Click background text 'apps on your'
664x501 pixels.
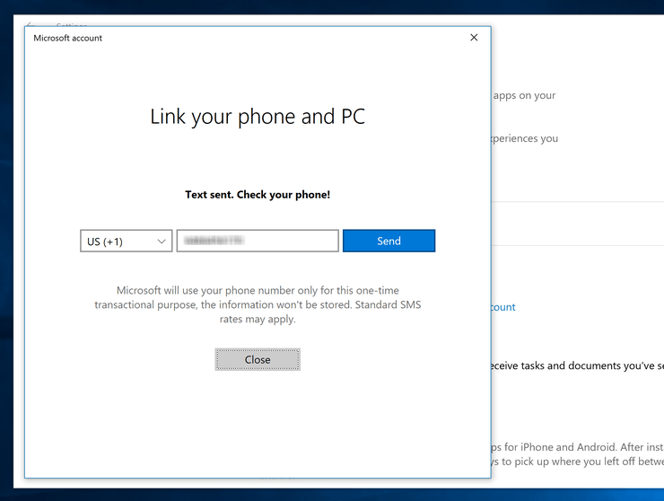coord(524,96)
